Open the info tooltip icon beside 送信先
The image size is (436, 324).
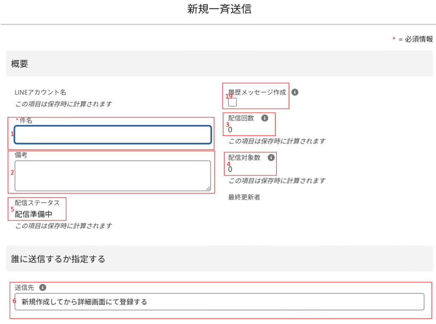pos(43,287)
